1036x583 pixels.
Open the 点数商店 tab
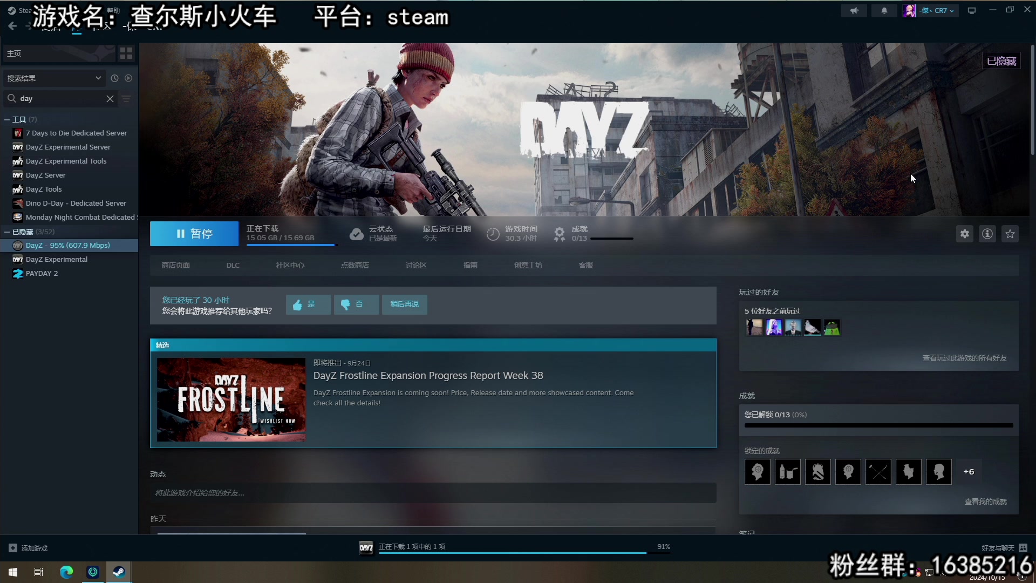355,265
